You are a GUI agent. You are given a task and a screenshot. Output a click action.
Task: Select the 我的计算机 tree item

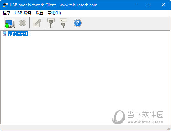[x=18, y=34]
